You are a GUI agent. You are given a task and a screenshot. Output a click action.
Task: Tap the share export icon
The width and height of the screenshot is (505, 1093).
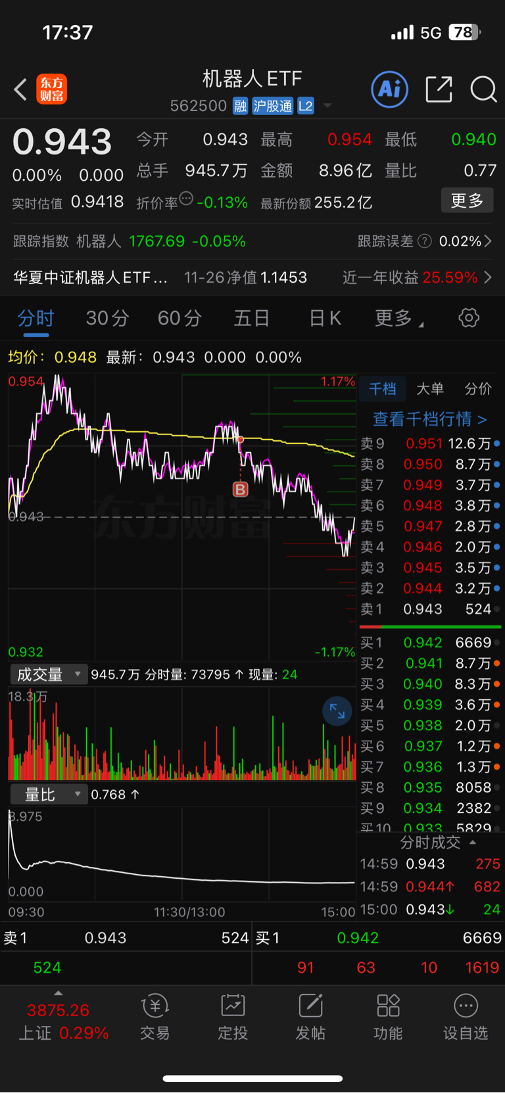(x=439, y=89)
